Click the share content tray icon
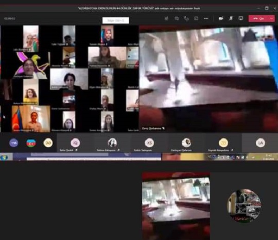 [240, 19]
